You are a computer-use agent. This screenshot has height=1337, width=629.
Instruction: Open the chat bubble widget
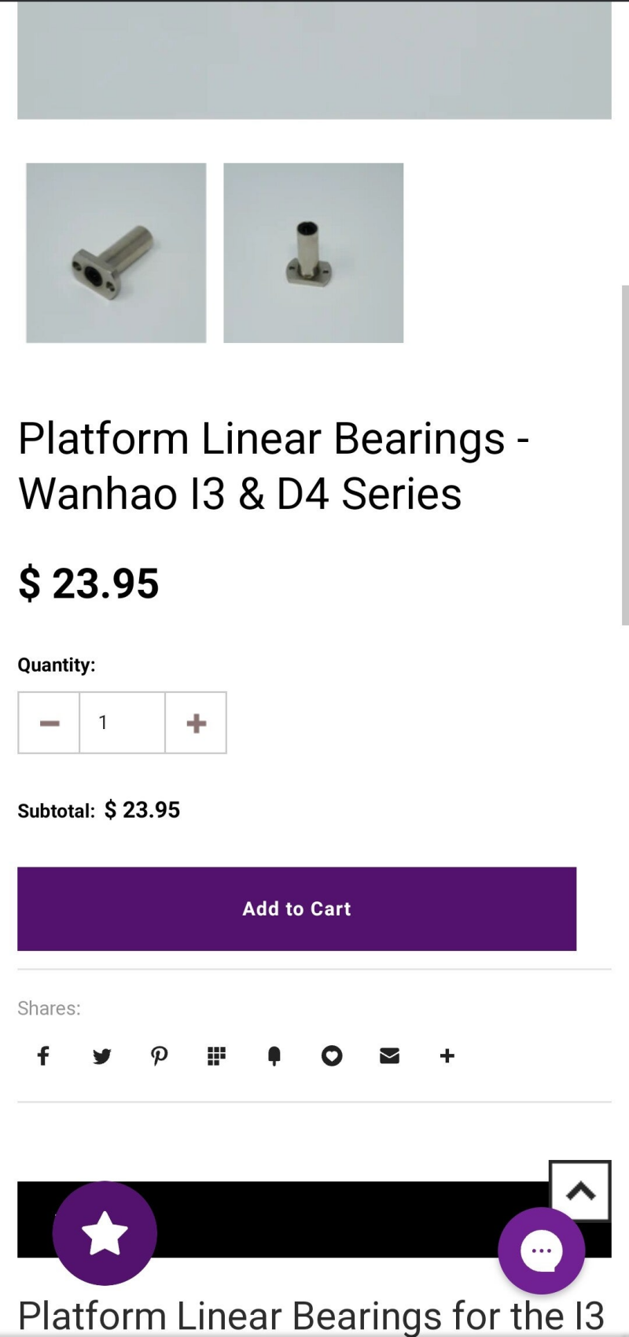click(x=541, y=1250)
